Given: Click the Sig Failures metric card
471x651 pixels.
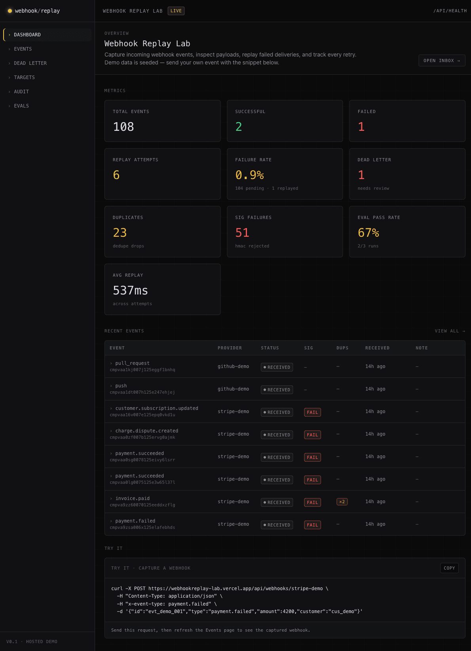Looking at the screenshot, I should point(285,232).
